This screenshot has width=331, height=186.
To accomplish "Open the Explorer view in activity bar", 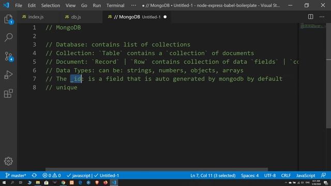I will click(x=8, y=19).
